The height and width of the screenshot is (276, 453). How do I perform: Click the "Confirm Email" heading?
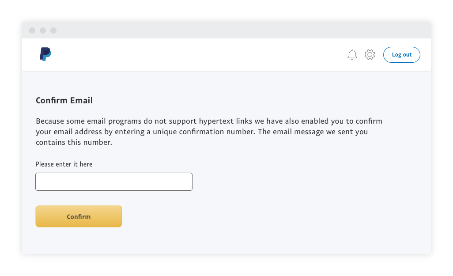tap(64, 101)
